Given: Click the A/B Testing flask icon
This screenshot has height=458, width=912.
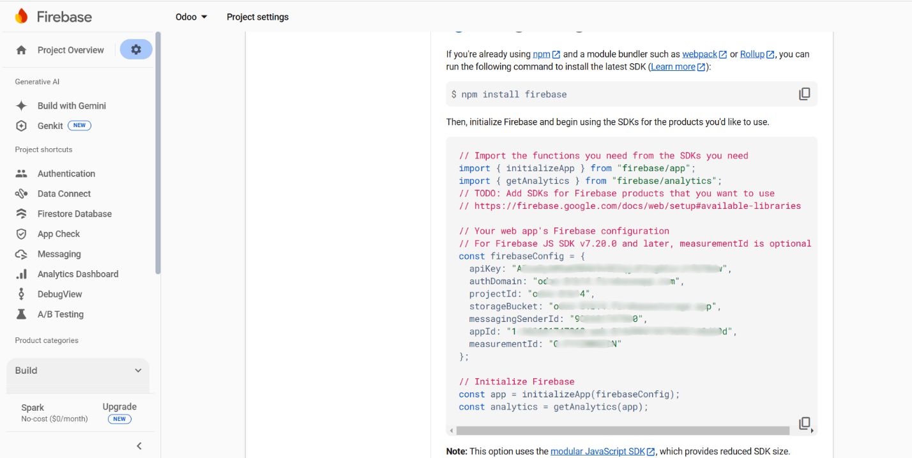Looking at the screenshot, I should pos(21,314).
